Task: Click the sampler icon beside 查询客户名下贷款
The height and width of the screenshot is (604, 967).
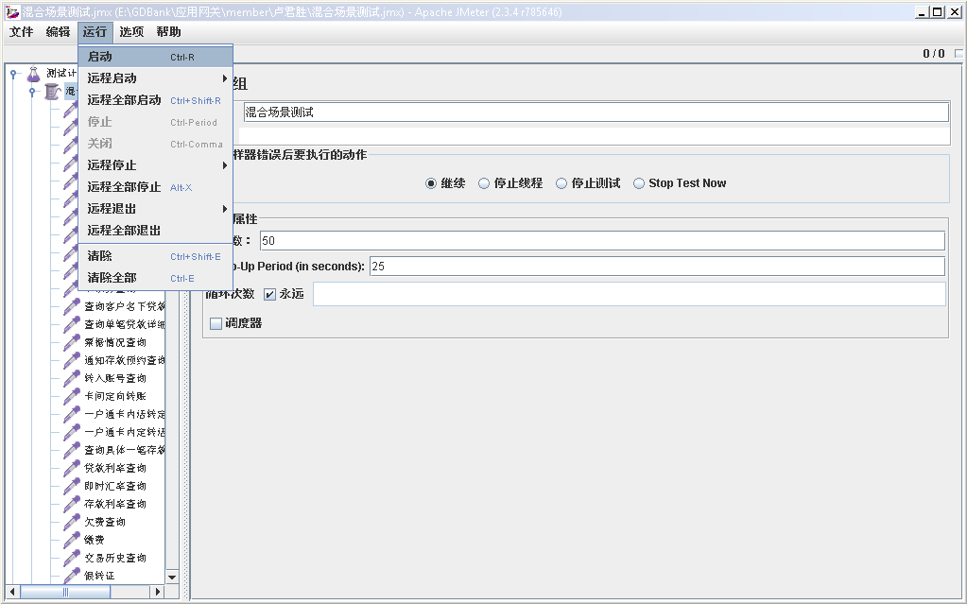Action: (x=72, y=306)
